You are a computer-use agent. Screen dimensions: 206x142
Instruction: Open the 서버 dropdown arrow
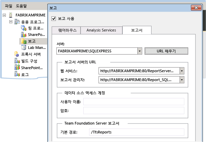click(140, 51)
